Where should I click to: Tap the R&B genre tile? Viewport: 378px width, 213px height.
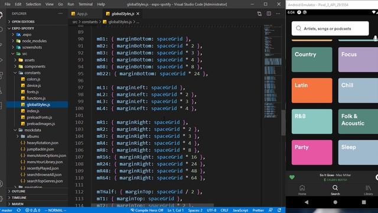point(312,121)
